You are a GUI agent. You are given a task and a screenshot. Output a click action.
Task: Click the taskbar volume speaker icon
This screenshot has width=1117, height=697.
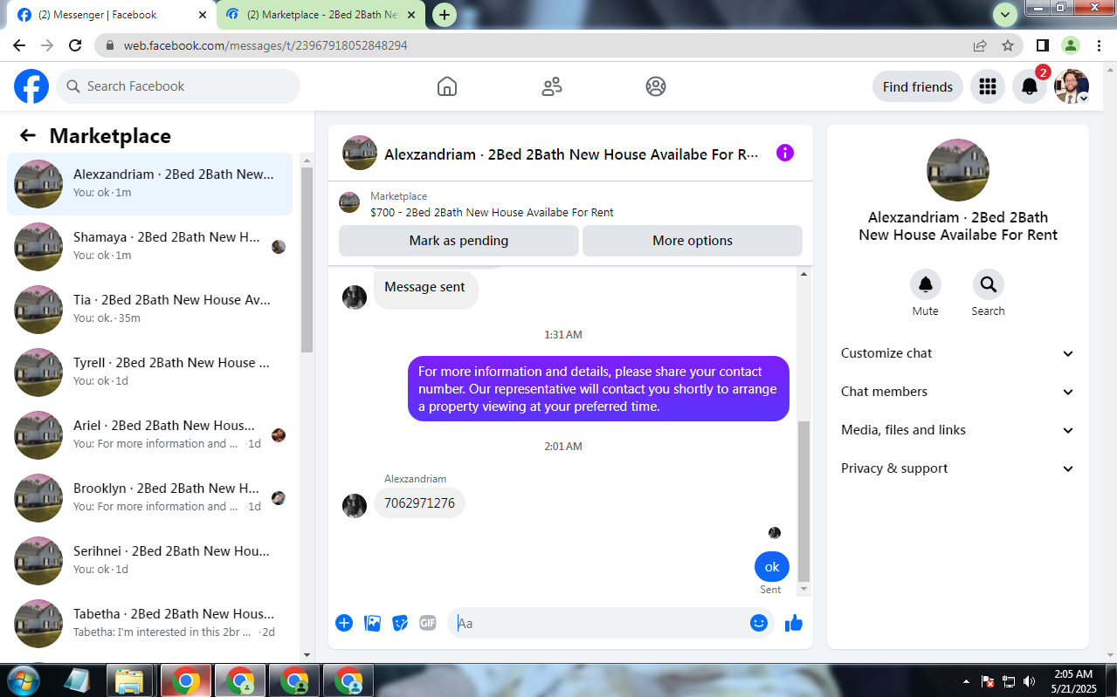[1030, 681]
